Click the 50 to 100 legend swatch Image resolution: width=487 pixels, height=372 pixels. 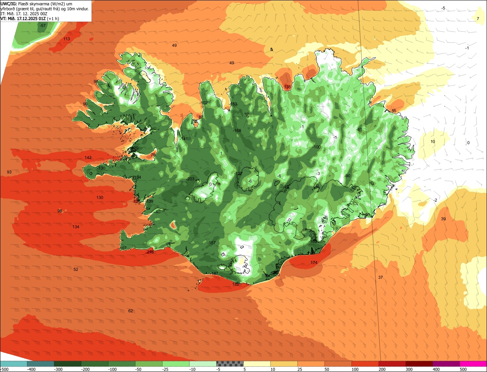pyautogui.click(x=338, y=364)
